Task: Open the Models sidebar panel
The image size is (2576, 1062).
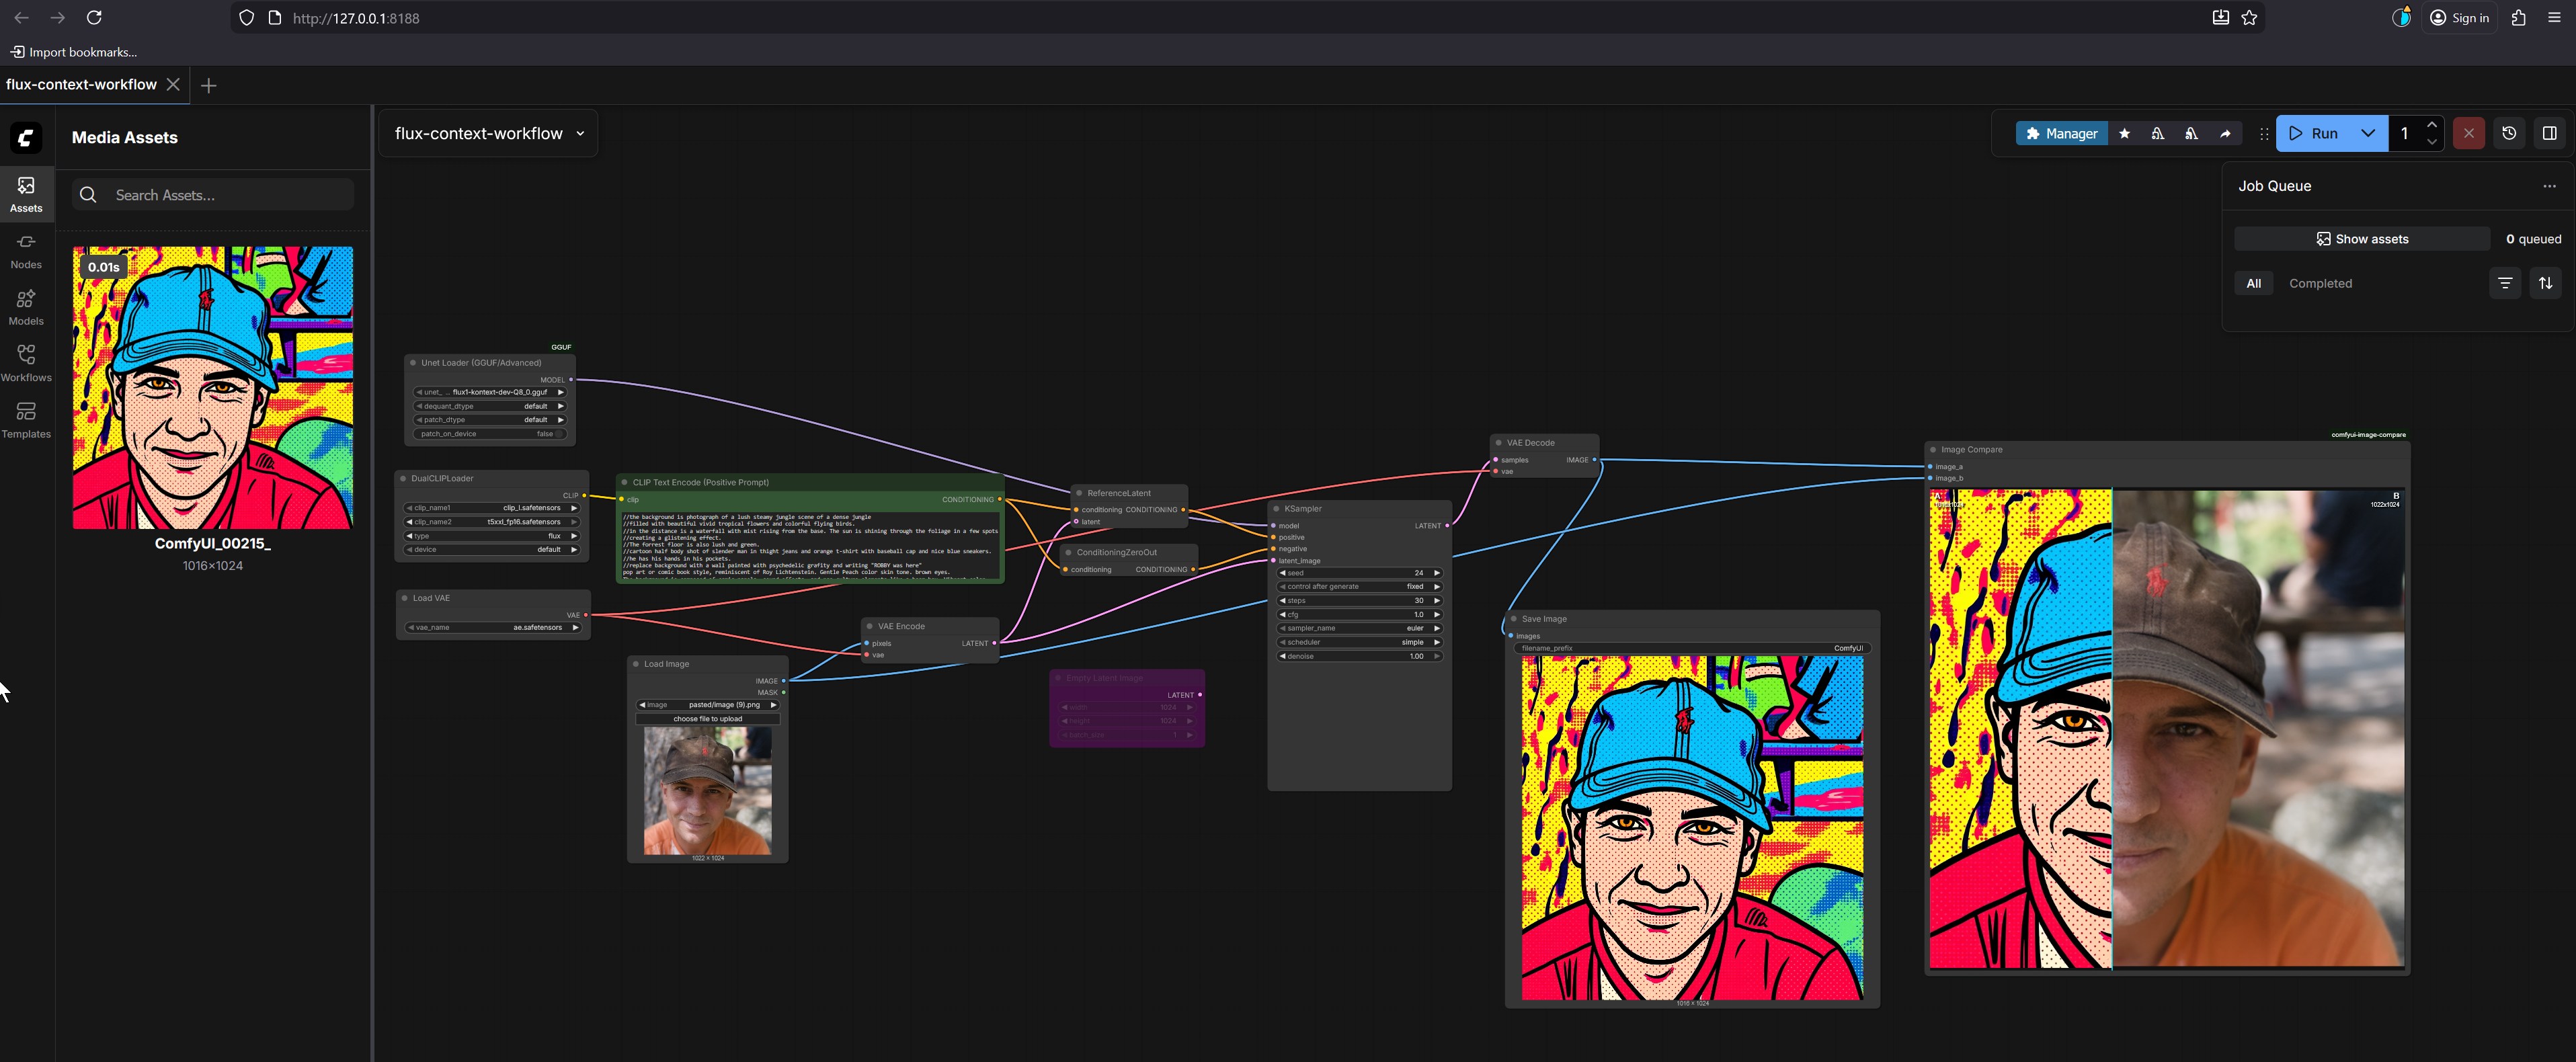Action: click(x=26, y=306)
